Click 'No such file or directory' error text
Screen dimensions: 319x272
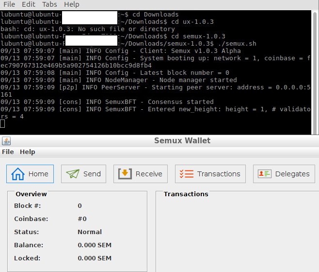coord(127,29)
